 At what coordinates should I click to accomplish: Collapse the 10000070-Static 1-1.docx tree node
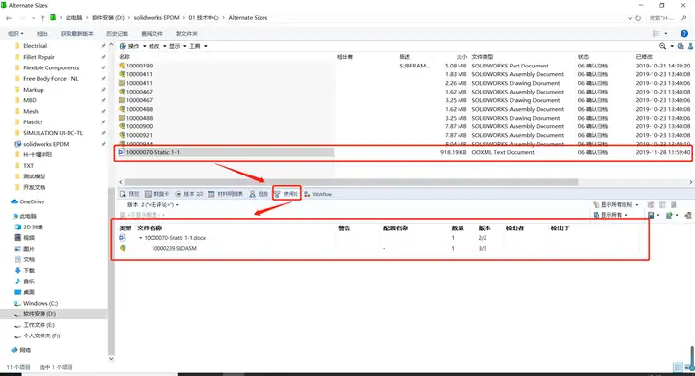[x=141, y=238]
